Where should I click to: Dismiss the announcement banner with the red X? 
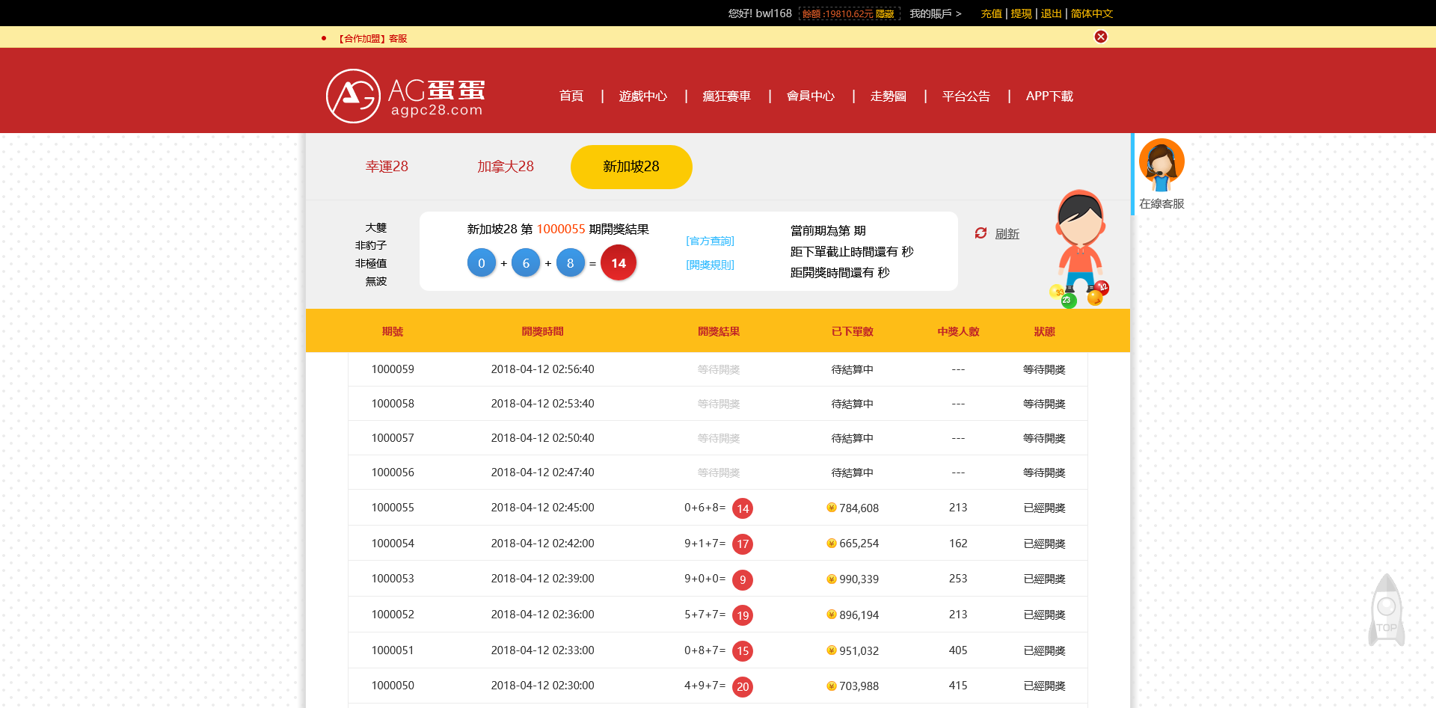pyautogui.click(x=1099, y=36)
